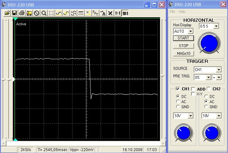The height and width of the screenshot is (153, 228).
Task: Click the MAGx10 magnify button
Action: pos(183,53)
